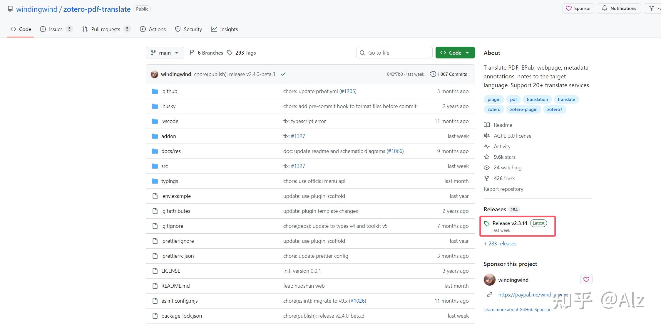Open the README.md file

click(x=175, y=286)
